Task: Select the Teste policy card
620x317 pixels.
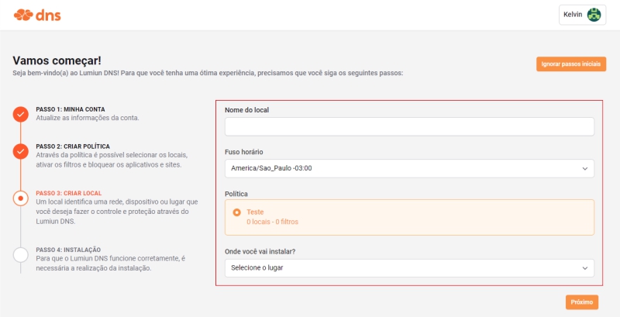Action: click(x=409, y=217)
